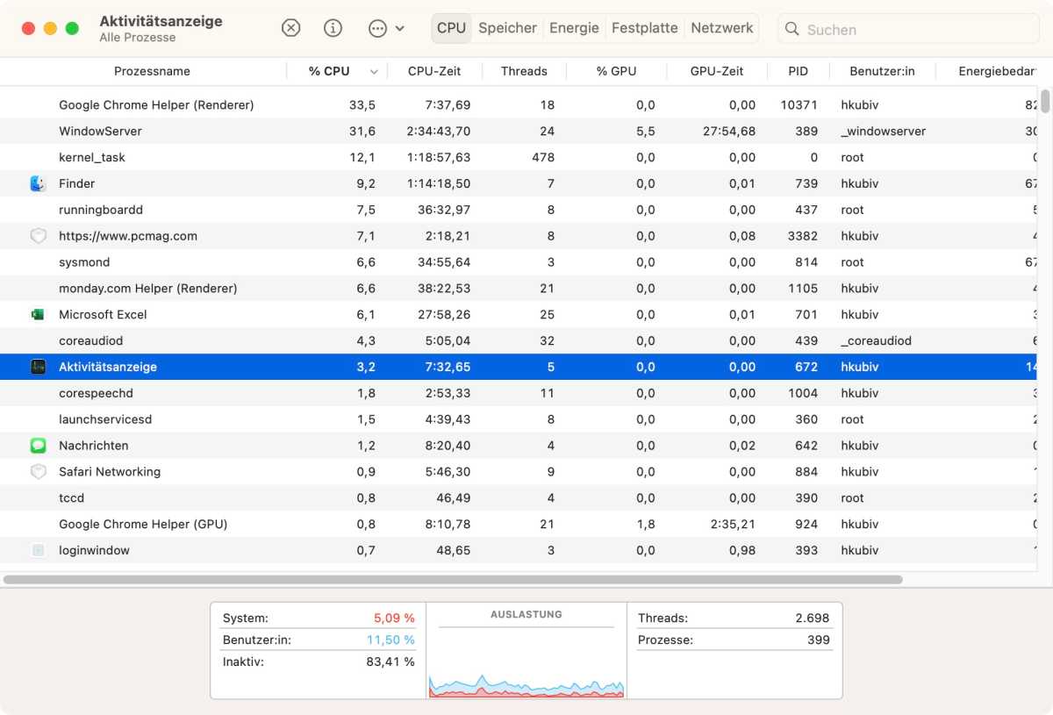Click the shield icon beside https://www.pcmag.com
Image resolution: width=1053 pixels, height=715 pixels.
pyautogui.click(x=38, y=236)
